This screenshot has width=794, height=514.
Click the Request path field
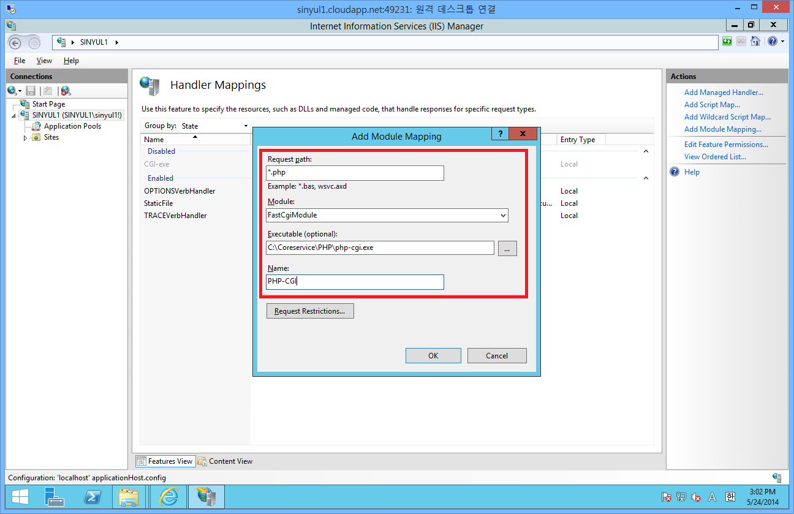[x=355, y=173]
